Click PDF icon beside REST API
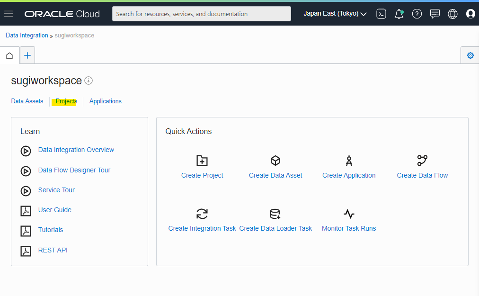Viewport: 479px width, 296px height. click(x=26, y=251)
